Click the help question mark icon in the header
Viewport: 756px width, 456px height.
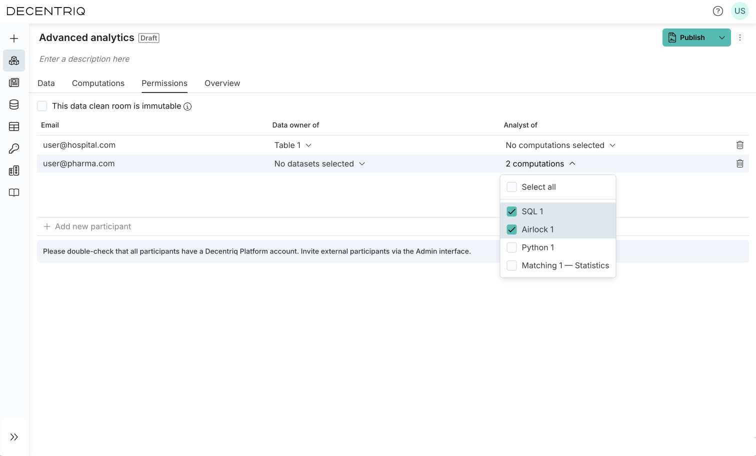pyautogui.click(x=718, y=10)
